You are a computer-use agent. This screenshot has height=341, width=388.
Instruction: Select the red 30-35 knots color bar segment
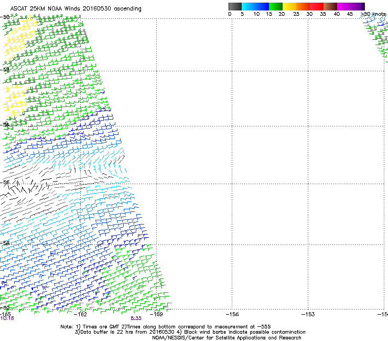(x=317, y=6)
